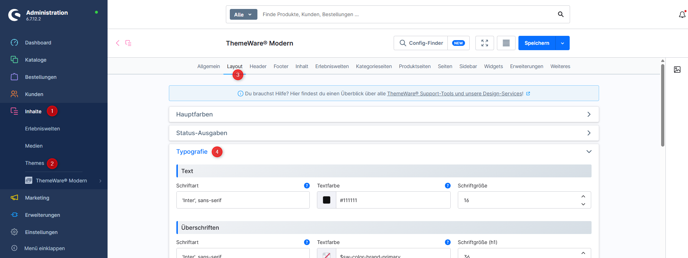Expand the Hauptfarben section
This screenshot has height=258, width=688.
[384, 114]
